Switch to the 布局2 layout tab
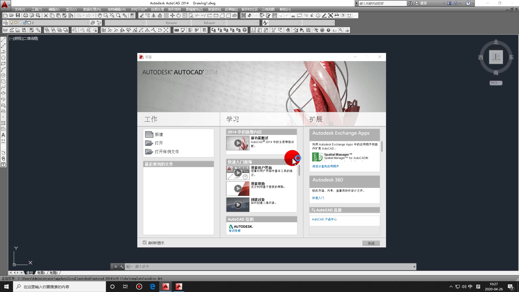 coord(54,273)
